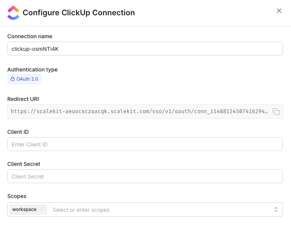Screen dimensions: 291x237
Task: Focus the Connection name input field
Action: (145, 49)
